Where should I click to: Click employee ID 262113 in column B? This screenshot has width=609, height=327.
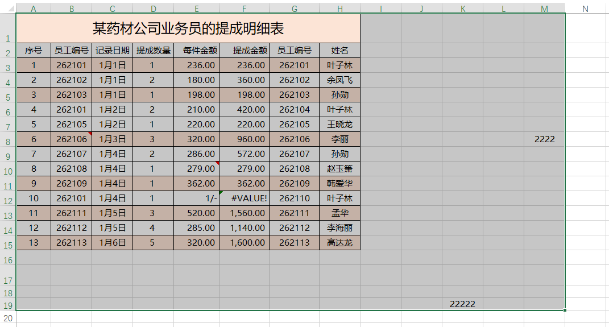click(72, 243)
